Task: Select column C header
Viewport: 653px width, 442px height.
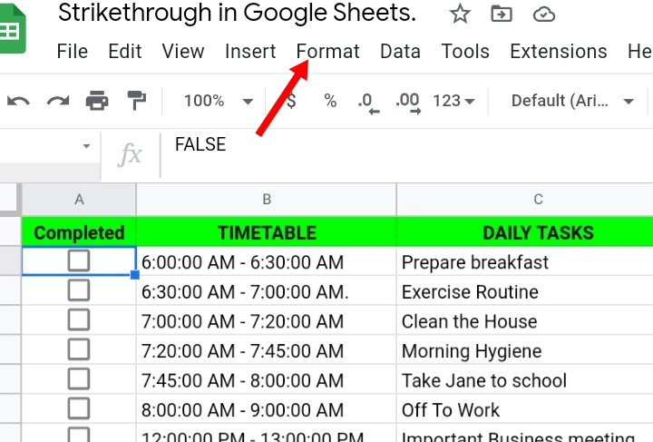Action: [x=525, y=199]
